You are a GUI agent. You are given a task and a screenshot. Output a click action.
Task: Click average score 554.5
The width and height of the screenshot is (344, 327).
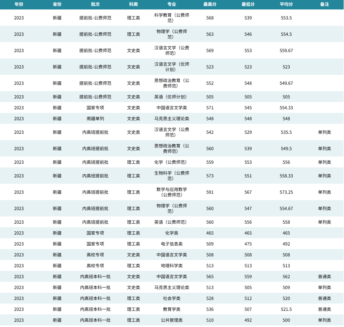(286, 34)
